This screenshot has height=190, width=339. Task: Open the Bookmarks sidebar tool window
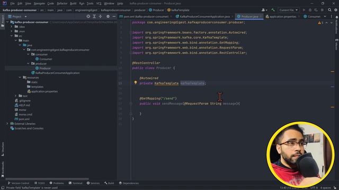pyautogui.click(x=3, y=169)
